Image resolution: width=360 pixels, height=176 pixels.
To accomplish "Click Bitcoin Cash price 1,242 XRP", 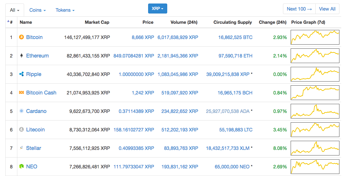I will tap(143, 93).
